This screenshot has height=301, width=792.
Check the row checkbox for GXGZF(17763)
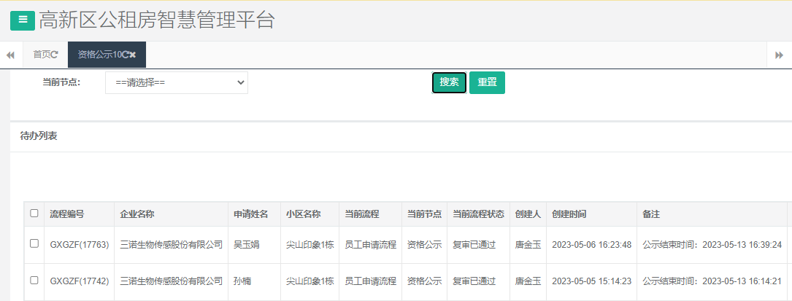(34, 243)
